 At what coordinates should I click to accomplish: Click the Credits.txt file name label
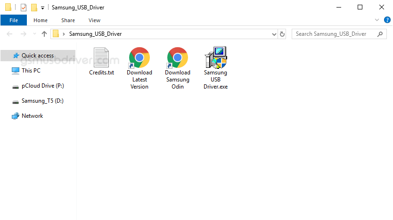coord(101,73)
